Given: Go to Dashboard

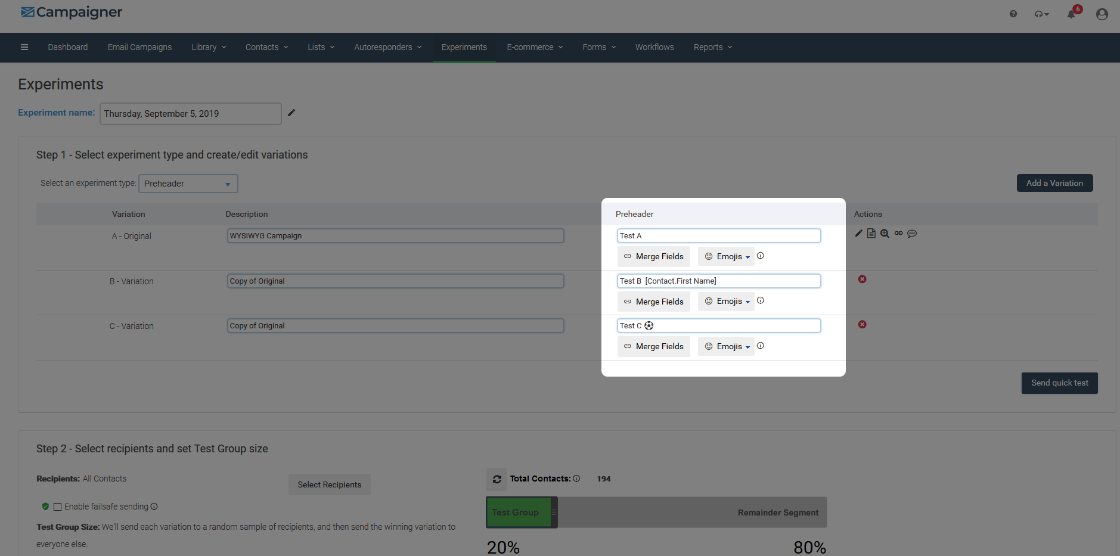Looking at the screenshot, I should (68, 47).
